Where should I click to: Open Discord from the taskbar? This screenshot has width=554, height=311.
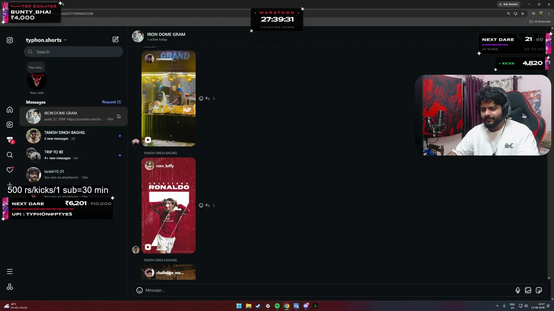[306, 306]
